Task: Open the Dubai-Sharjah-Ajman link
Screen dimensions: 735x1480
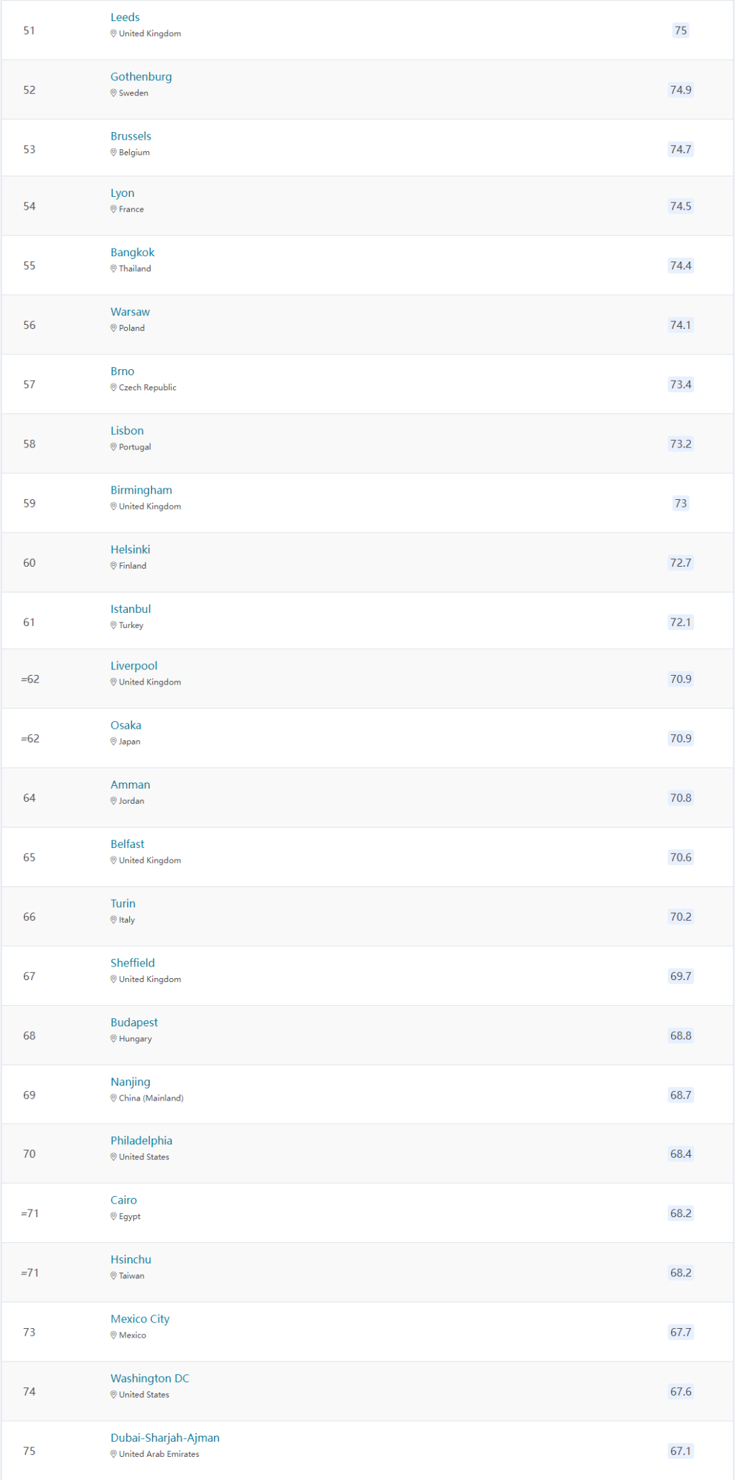Action: (x=165, y=1438)
